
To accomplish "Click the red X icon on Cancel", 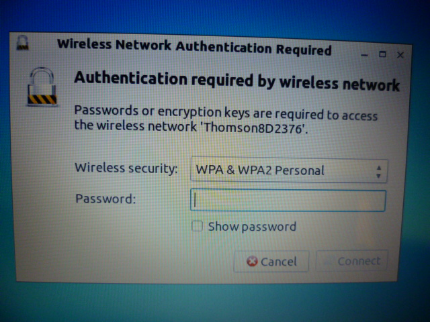I will (x=252, y=261).
